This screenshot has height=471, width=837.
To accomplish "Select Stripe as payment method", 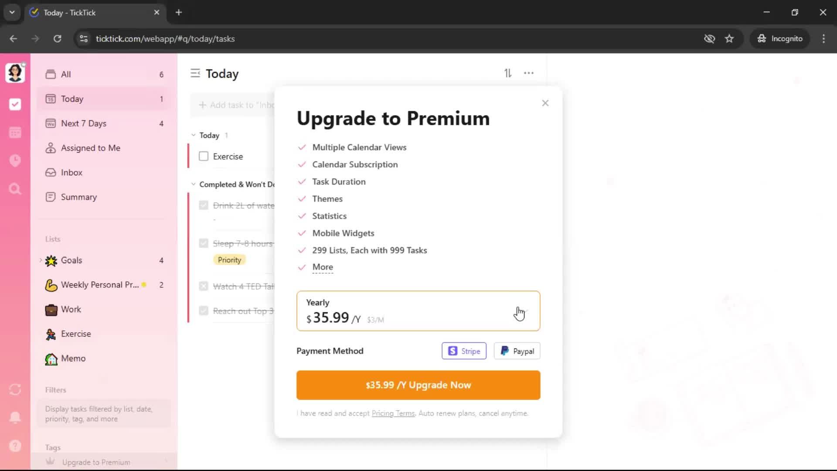I will [x=464, y=351].
